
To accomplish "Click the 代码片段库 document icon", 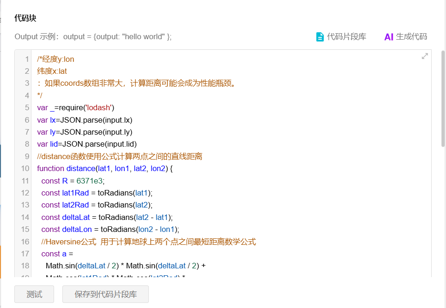I will click(x=320, y=37).
